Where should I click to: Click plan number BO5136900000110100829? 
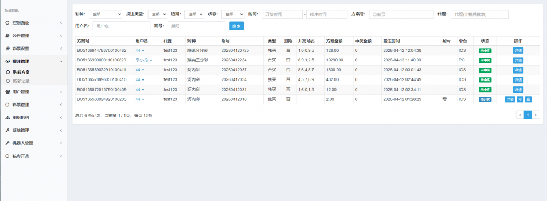click(x=101, y=60)
